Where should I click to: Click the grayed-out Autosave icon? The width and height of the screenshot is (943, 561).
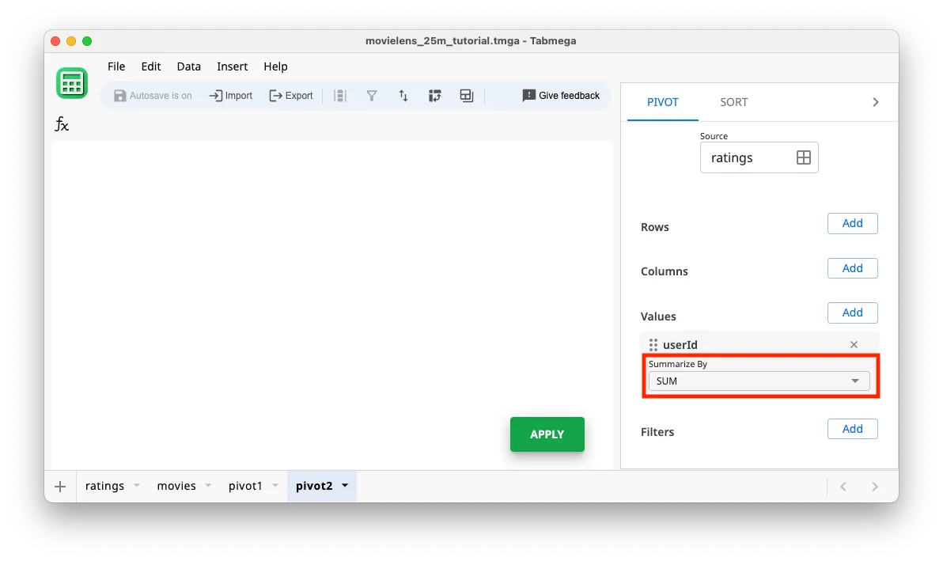(119, 95)
